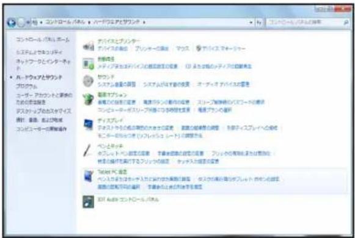The image size is (355, 238).
Task: Click the first link under 電源オプション
Action: [x=117, y=102]
